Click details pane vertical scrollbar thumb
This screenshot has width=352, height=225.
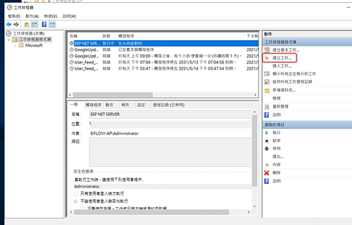click(254, 150)
